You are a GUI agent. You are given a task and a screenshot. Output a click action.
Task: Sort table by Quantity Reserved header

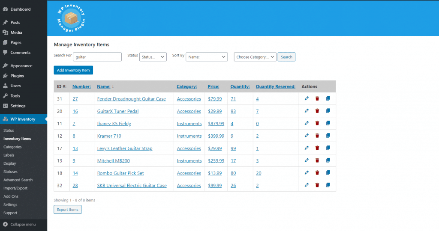(276, 86)
